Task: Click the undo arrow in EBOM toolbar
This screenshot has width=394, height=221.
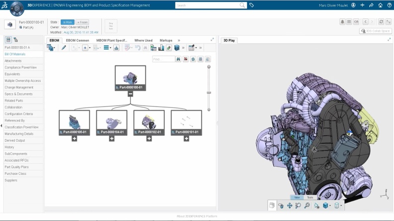Action: (138, 48)
